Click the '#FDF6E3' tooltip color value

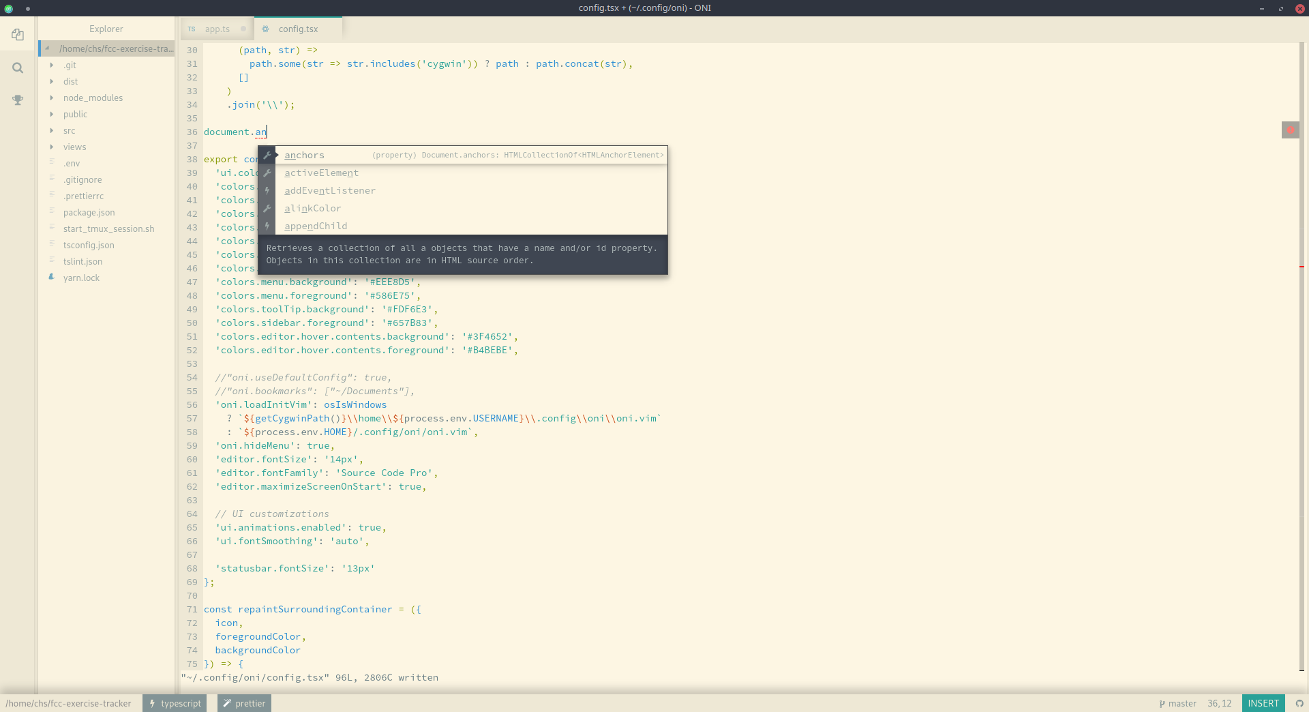(407, 309)
